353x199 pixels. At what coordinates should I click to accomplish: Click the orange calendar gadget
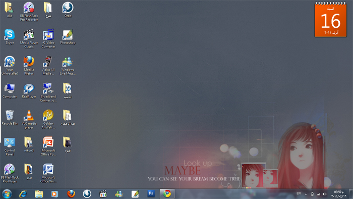pos(330,20)
